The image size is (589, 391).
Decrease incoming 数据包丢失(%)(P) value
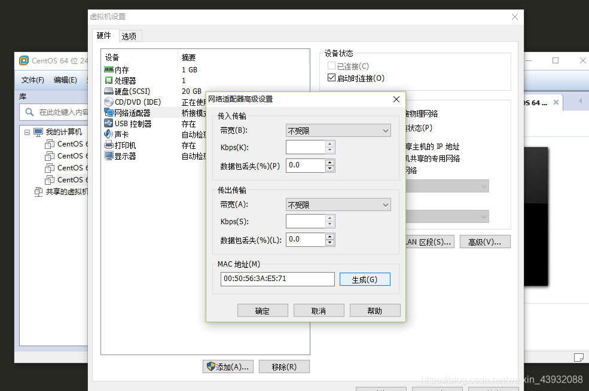[x=329, y=169]
